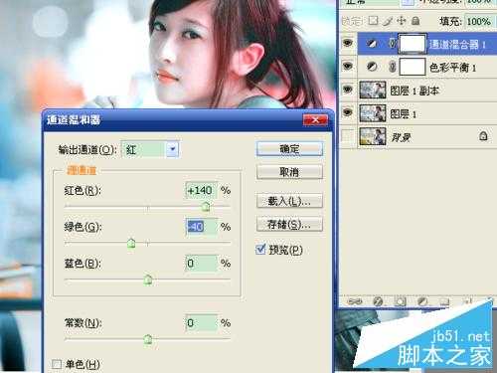Click the 蓝色(B) value field showing 0
The image size is (497, 373).
pyautogui.click(x=201, y=264)
